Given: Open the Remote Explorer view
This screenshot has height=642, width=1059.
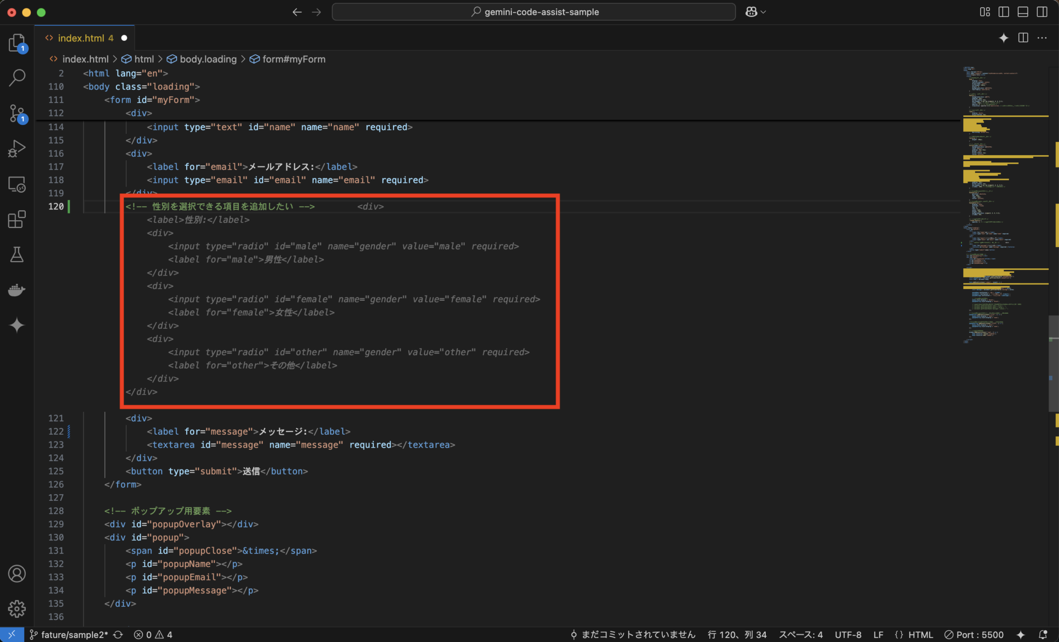Looking at the screenshot, I should [x=18, y=184].
